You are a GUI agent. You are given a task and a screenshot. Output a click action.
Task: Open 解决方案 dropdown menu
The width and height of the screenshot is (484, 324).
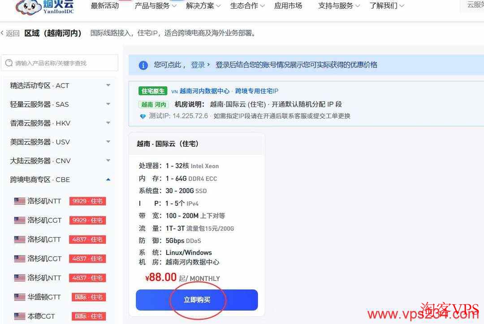pos(203,5)
